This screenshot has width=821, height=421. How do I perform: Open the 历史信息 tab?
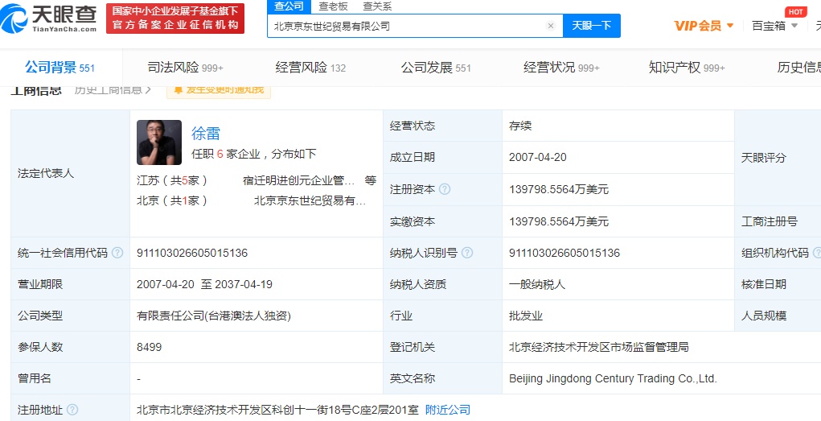click(x=799, y=68)
